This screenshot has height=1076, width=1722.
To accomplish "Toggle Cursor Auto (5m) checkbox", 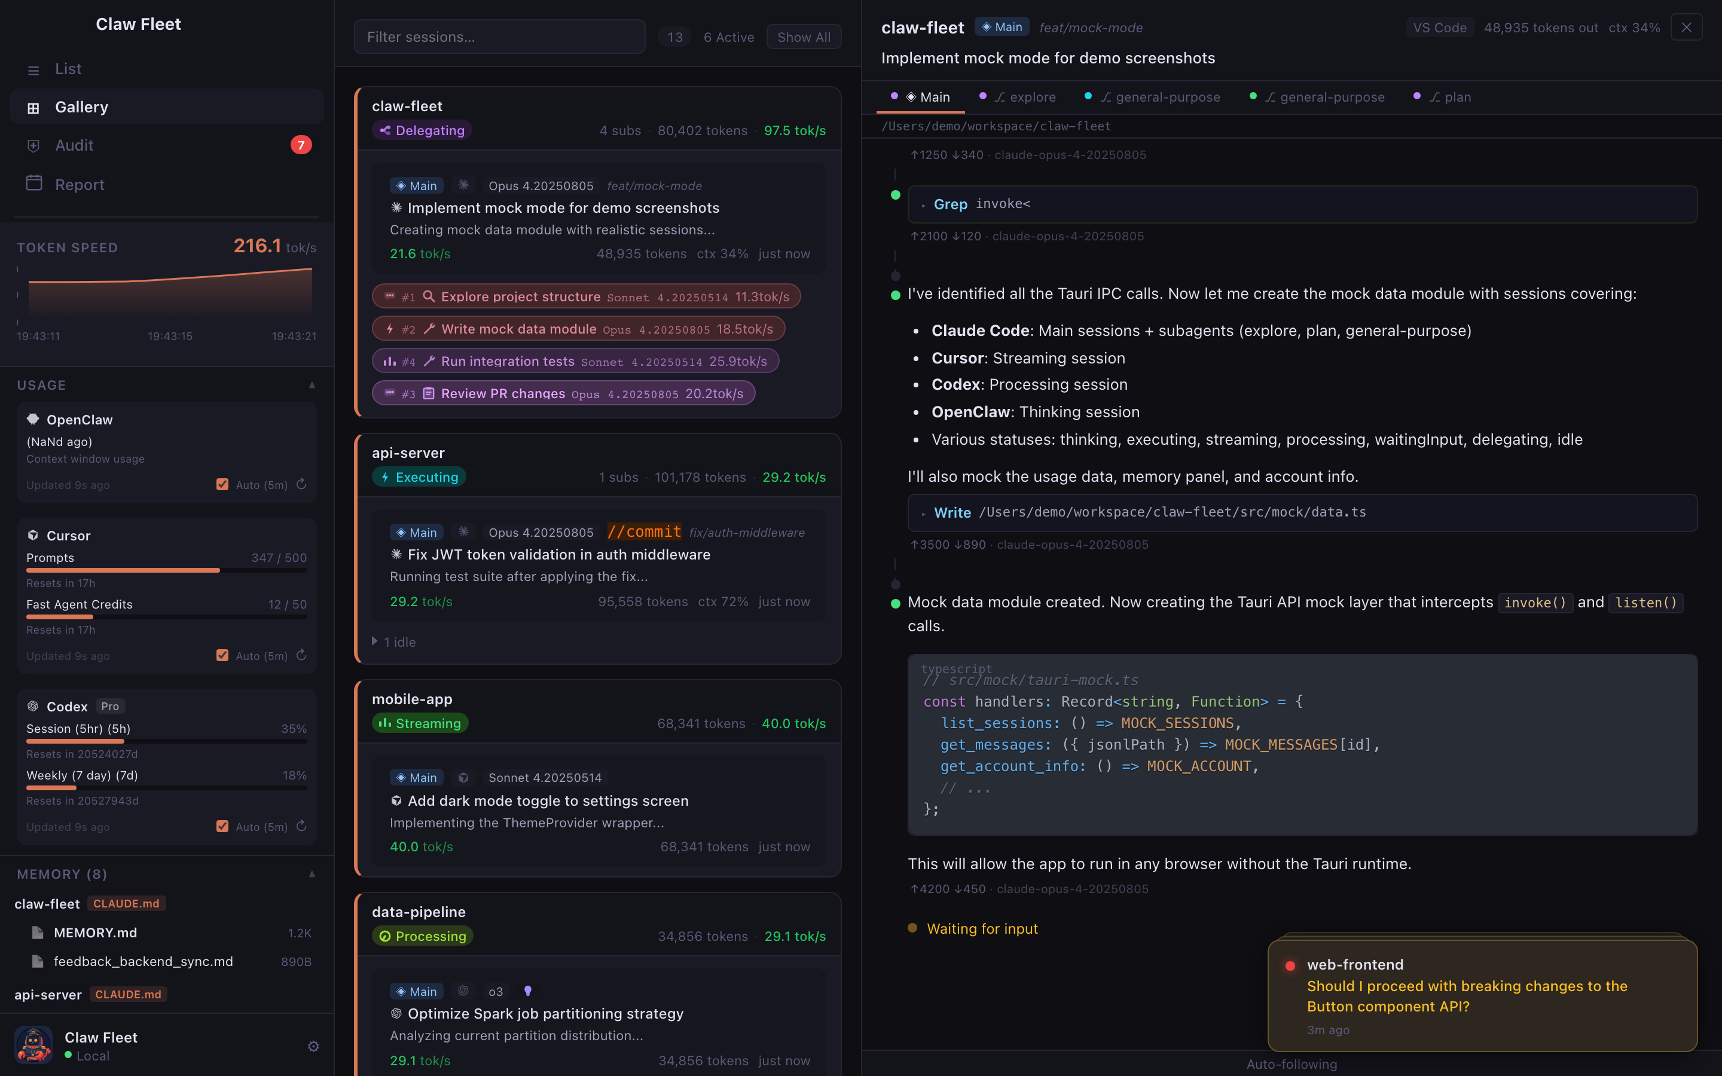I will pos(222,655).
